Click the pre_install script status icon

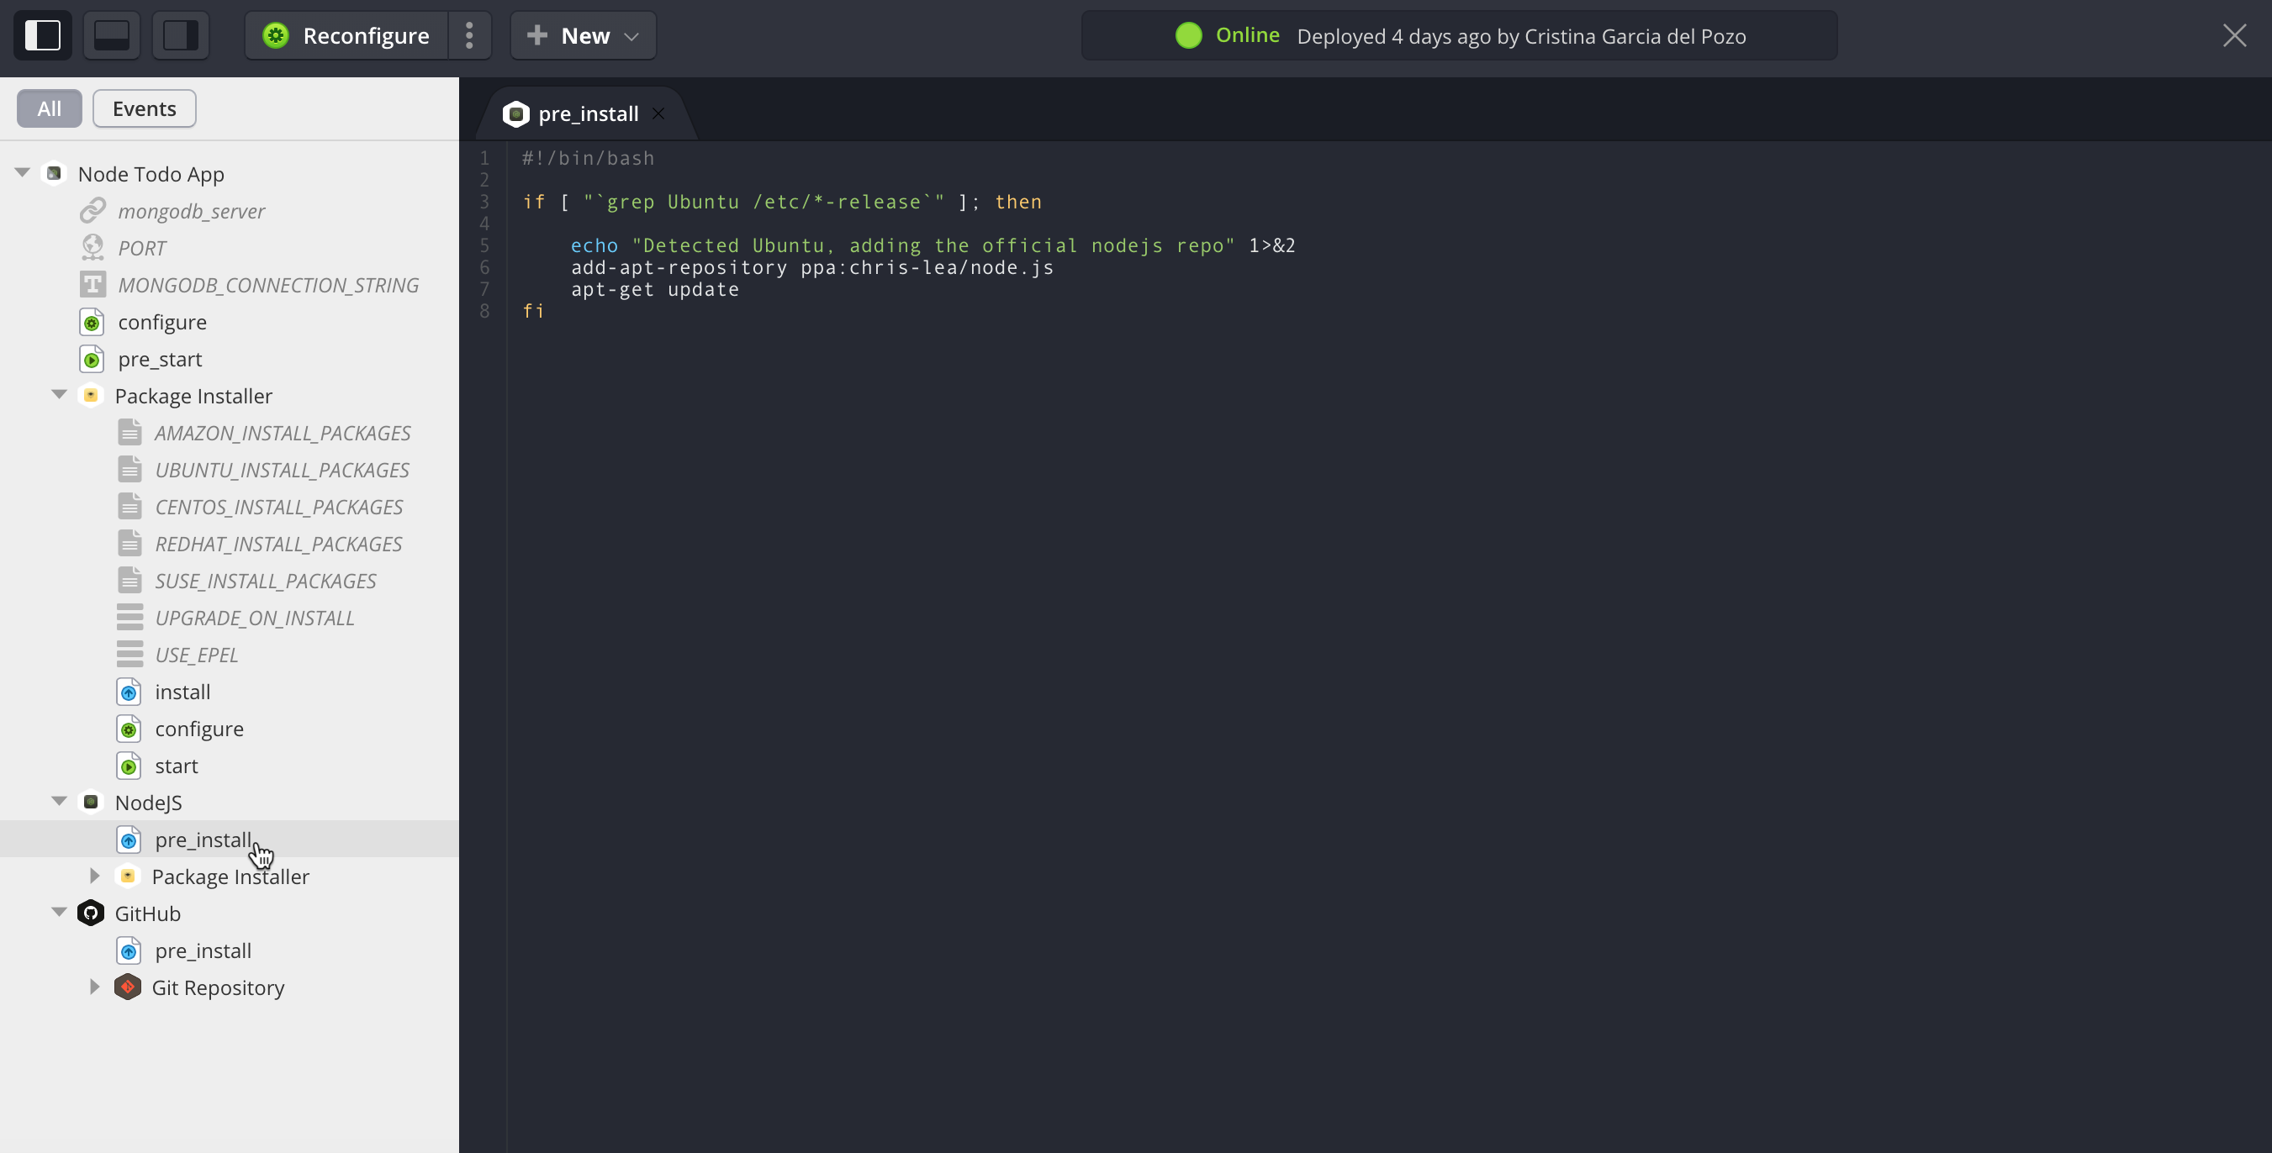coord(129,839)
